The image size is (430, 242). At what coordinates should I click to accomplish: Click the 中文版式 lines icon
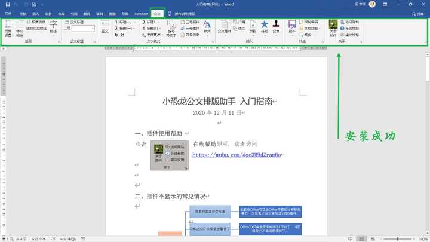[x=20, y=28]
